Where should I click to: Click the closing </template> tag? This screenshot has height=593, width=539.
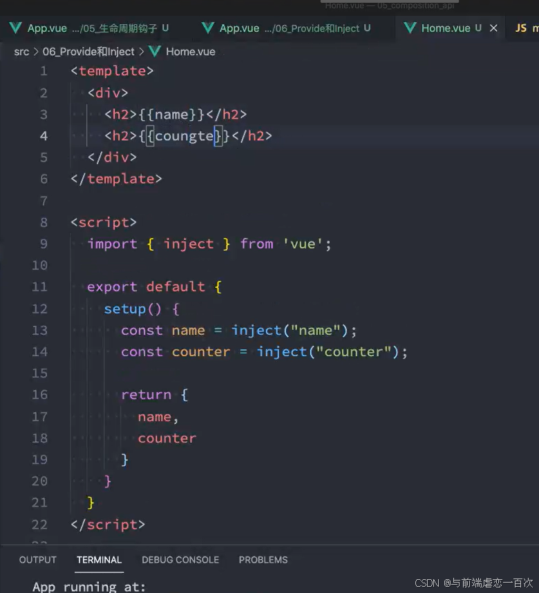tap(116, 179)
